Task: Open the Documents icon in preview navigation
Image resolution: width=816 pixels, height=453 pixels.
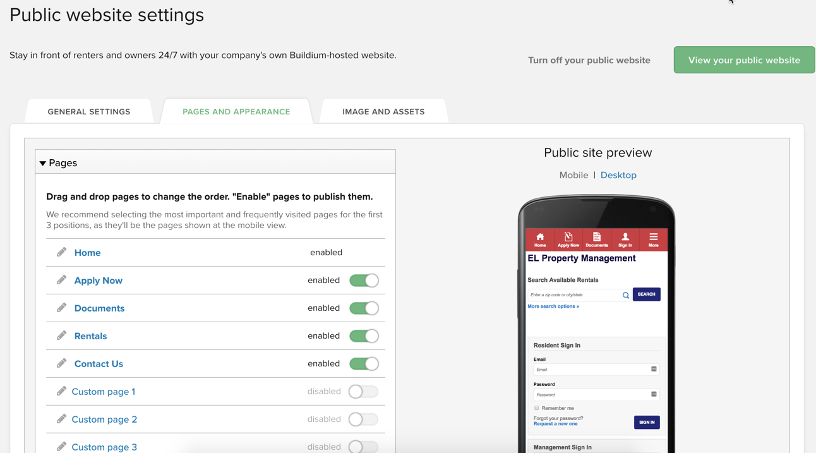Action: point(596,239)
